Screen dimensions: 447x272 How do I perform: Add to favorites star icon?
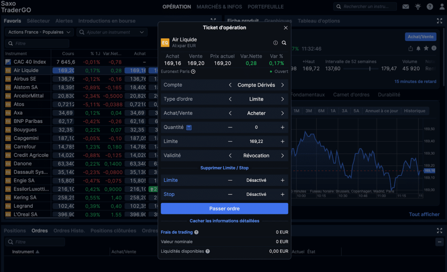[x=426, y=48]
